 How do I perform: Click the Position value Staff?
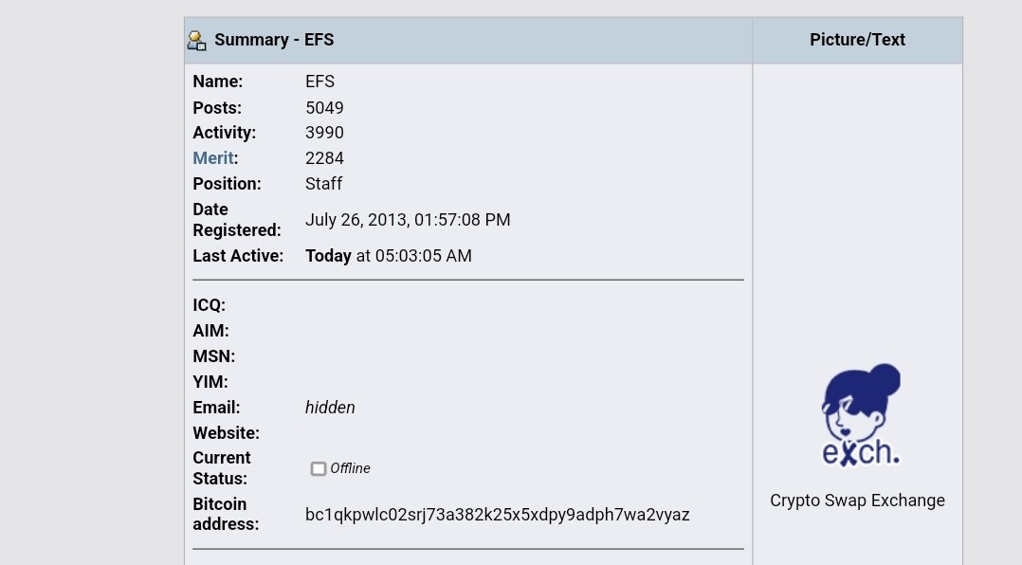pyautogui.click(x=323, y=184)
